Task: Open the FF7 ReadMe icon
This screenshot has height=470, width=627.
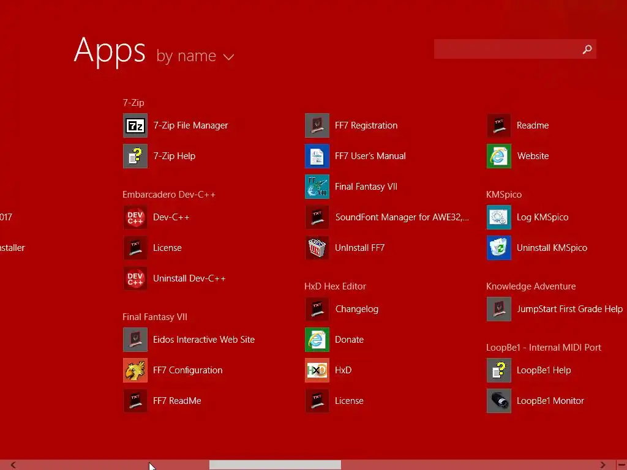Action: [135, 401]
